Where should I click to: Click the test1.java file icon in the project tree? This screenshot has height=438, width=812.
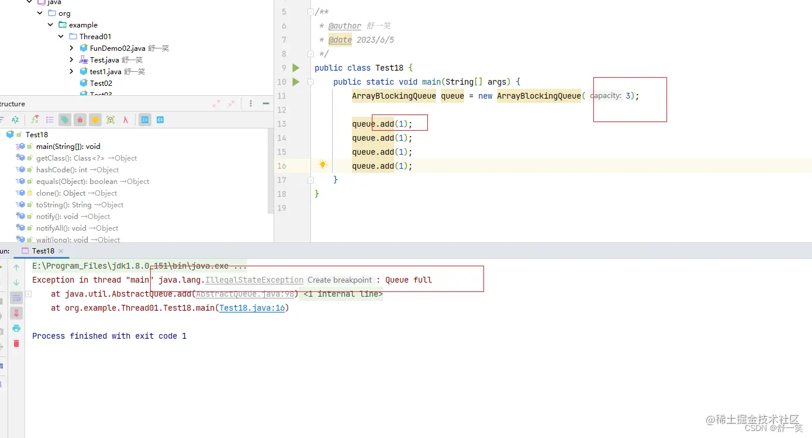(84, 71)
